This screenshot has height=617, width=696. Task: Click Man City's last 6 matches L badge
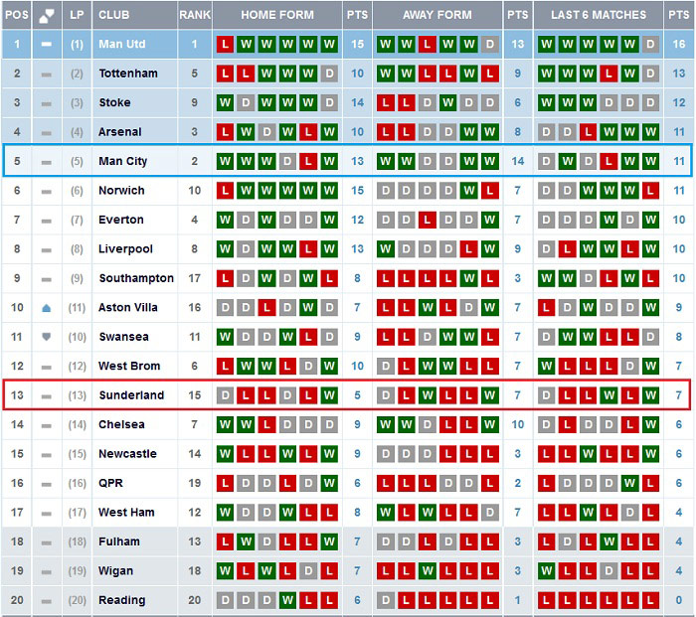[609, 162]
